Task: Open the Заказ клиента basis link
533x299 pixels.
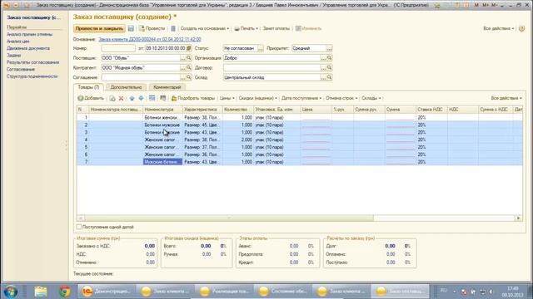Action: tap(150, 39)
